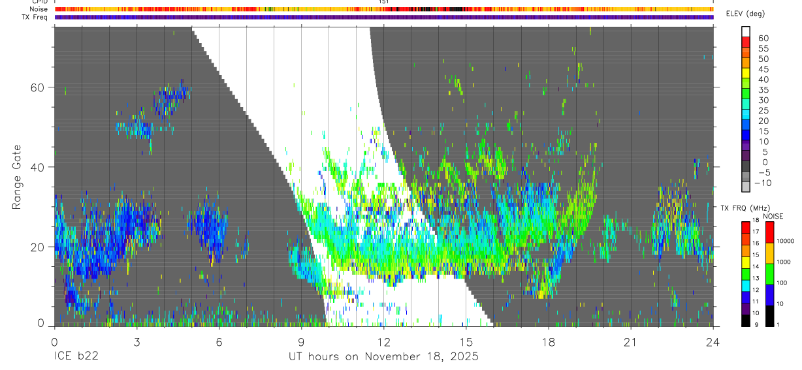
Task: Click the "45" tick on the ELEV colorbar
Action: tap(762, 69)
